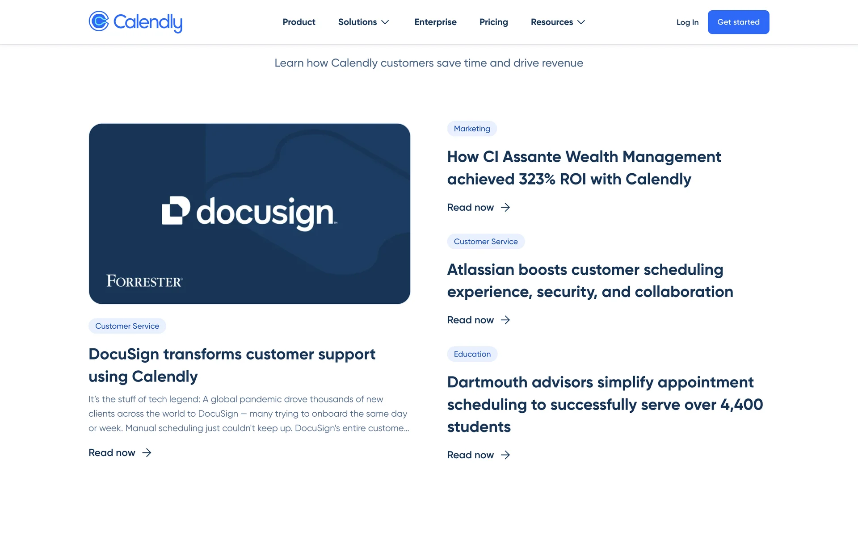This screenshot has height=536, width=858.
Task: Expand the Resources dropdown chevron
Action: [581, 22]
